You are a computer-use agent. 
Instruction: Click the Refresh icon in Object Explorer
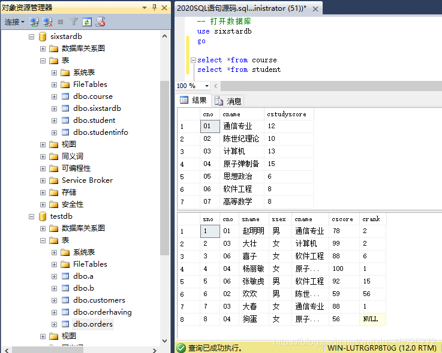pyautogui.click(x=87, y=22)
